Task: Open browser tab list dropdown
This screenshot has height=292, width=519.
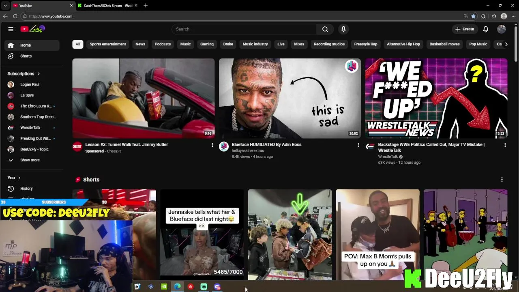Action: pyautogui.click(x=5, y=5)
